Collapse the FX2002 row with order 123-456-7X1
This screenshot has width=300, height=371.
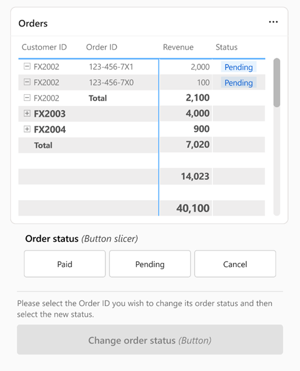coord(27,66)
